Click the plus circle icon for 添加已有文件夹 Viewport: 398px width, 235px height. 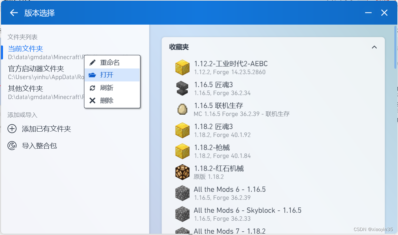click(x=12, y=129)
